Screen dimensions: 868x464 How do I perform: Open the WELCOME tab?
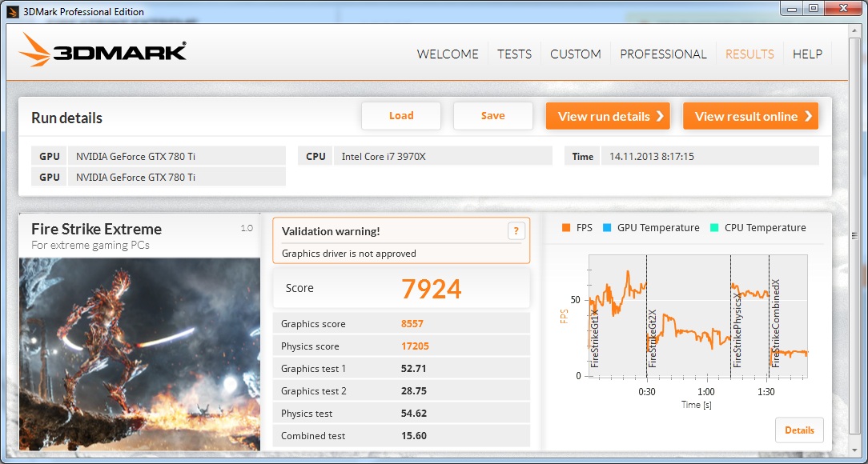pyautogui.click(x=448, y=54)
